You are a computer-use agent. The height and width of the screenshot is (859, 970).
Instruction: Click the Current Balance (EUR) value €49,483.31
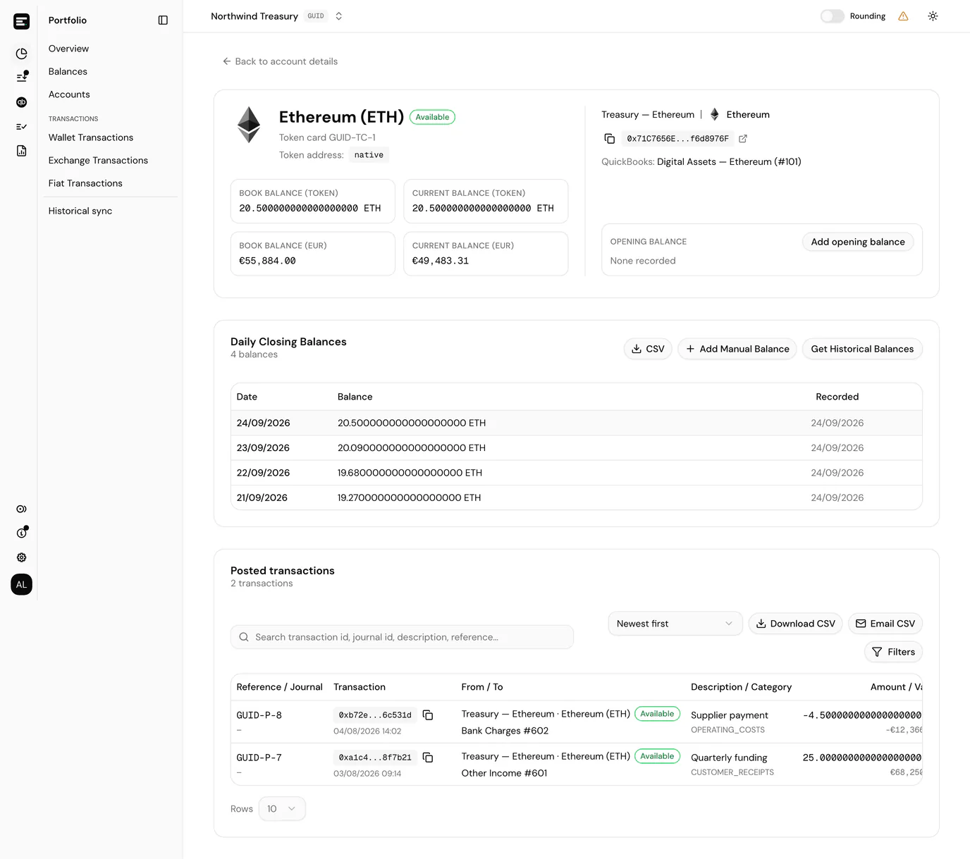pyautogui.click(x=441, y=261)
